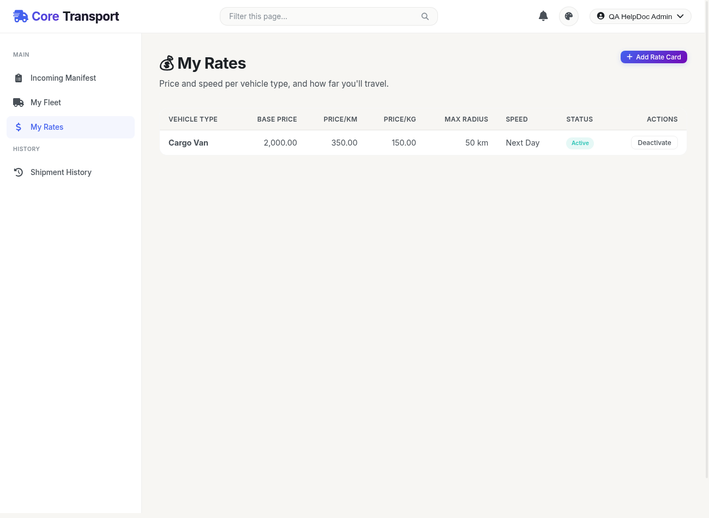This screenshot has width=709, height=518.
Task: Click the user avatar icon in account menu
Action: click(600, 16)
